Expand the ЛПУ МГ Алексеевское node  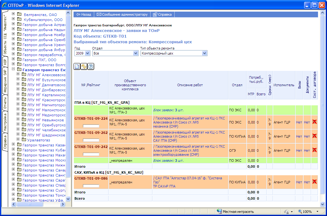tap(18, 74)
